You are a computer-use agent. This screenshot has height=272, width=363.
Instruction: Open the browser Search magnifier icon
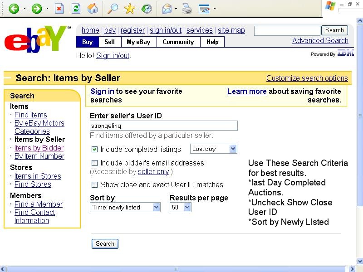pyautogui.click(x=113, y=9)
